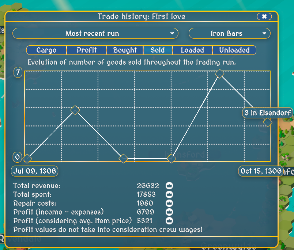Screen dimensions: 294x250
Task: Select the Profit tab
Action: point(87,50)
